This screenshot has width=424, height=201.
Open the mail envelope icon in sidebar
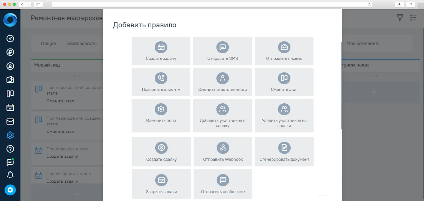coord(10,121)
